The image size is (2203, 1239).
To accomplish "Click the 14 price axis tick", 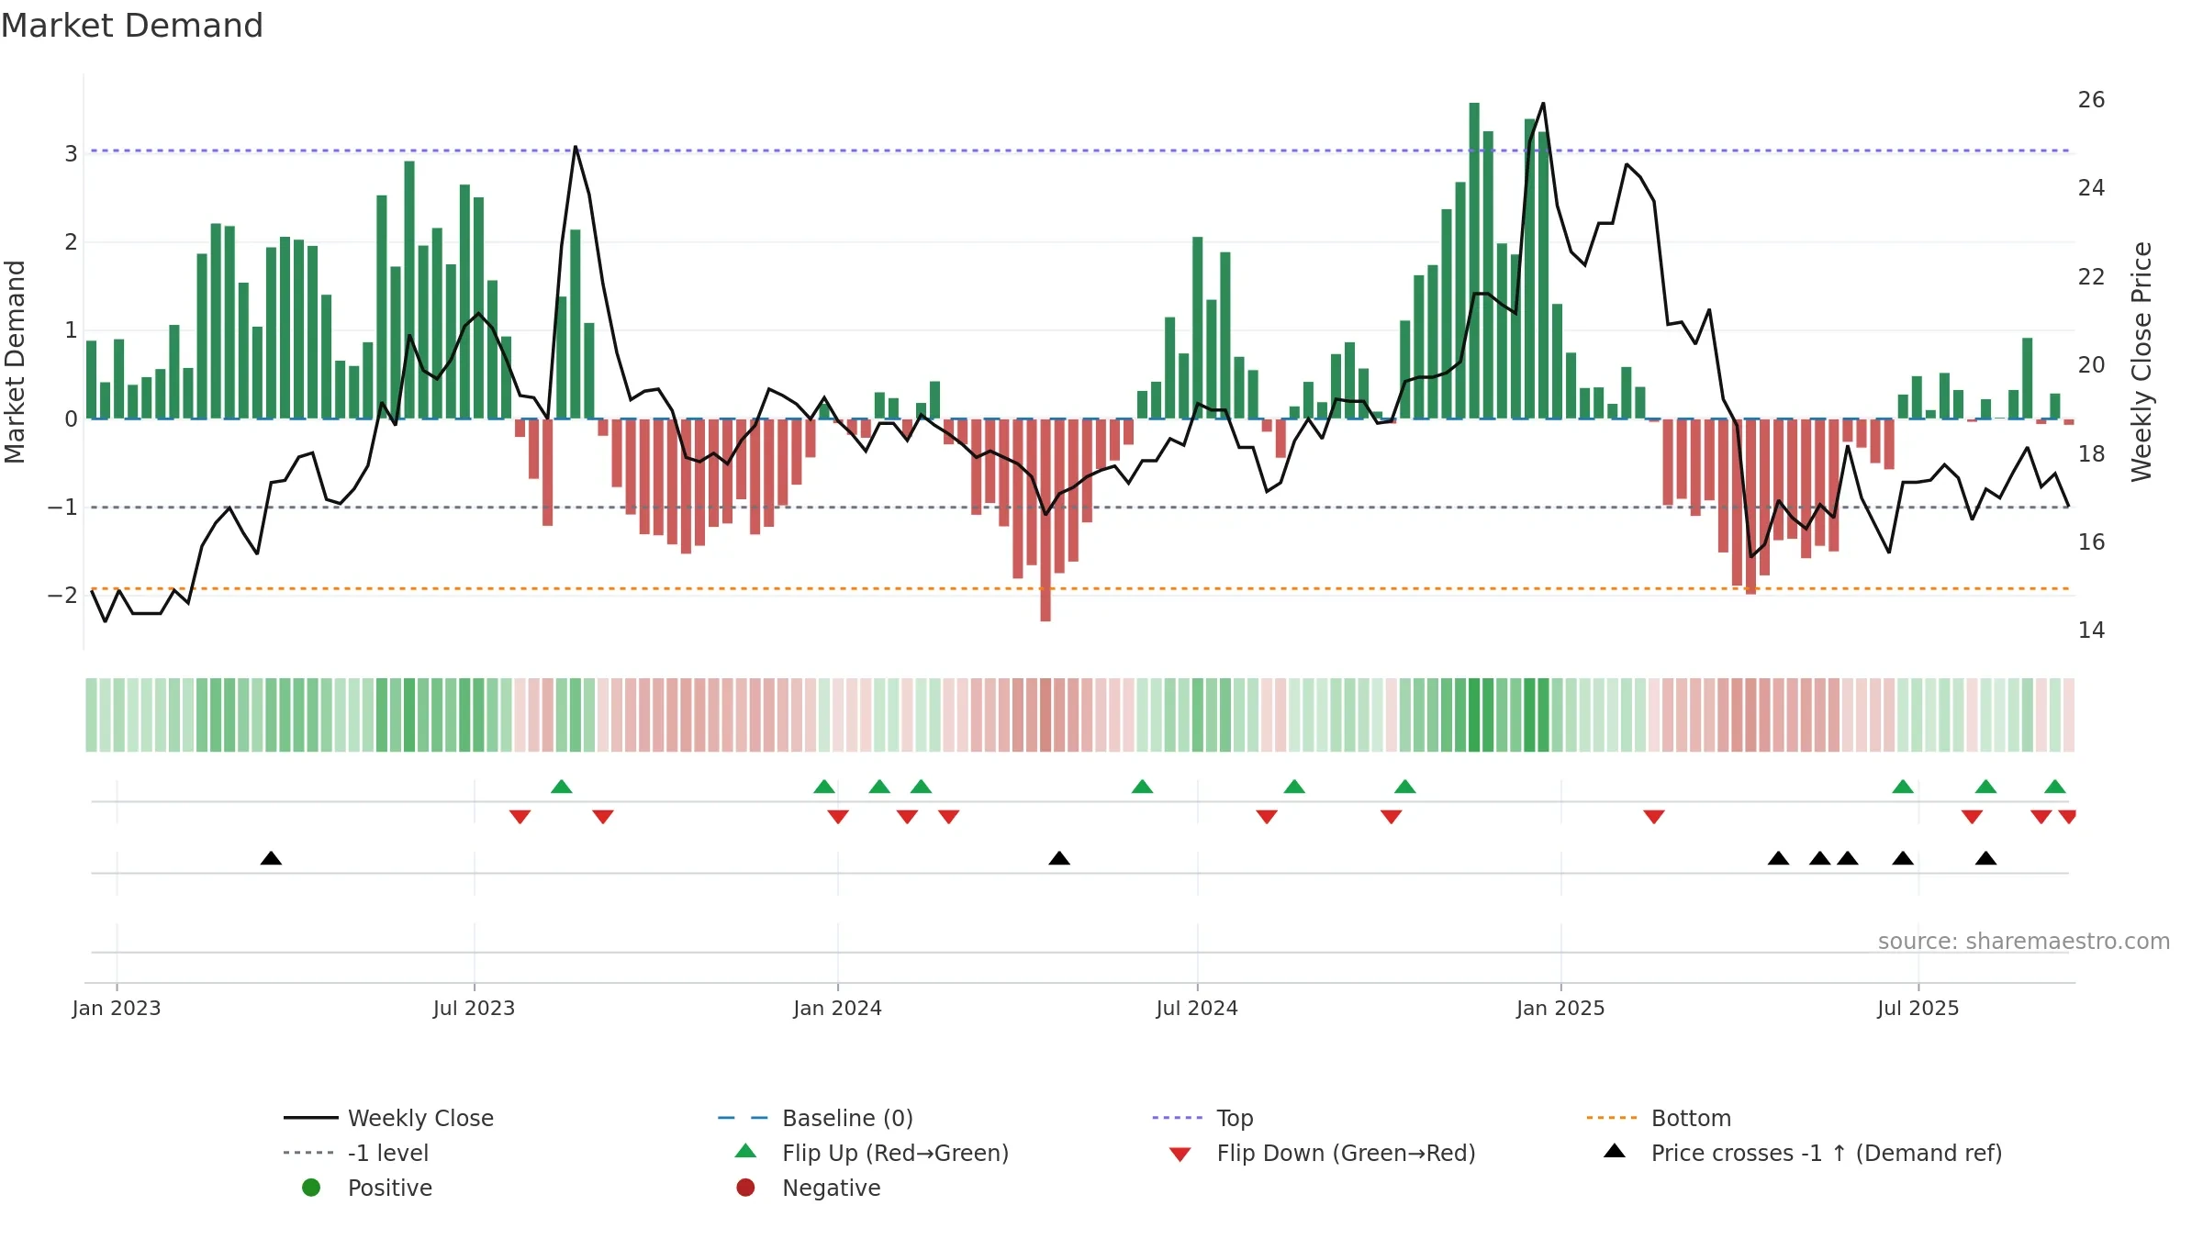I will pyautogui.click(x=2091, y=631).
